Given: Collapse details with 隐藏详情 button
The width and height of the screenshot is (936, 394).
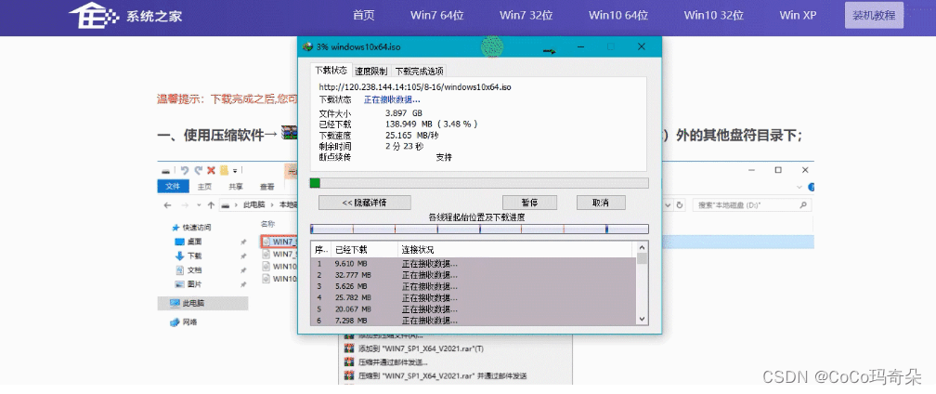Looking at the screenshot, I should click(365, 203).
